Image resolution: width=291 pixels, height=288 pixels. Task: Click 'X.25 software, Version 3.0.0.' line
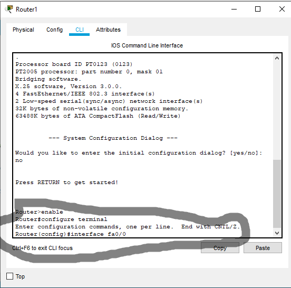click(69, 87)
